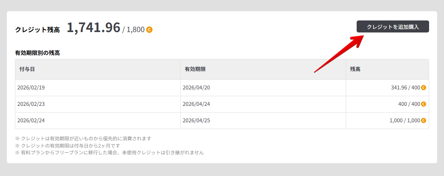Select the 2026/02/24 grant date cell
This screenshot has width=444, height=176.
pyautogui.click(x=31, y=121)
